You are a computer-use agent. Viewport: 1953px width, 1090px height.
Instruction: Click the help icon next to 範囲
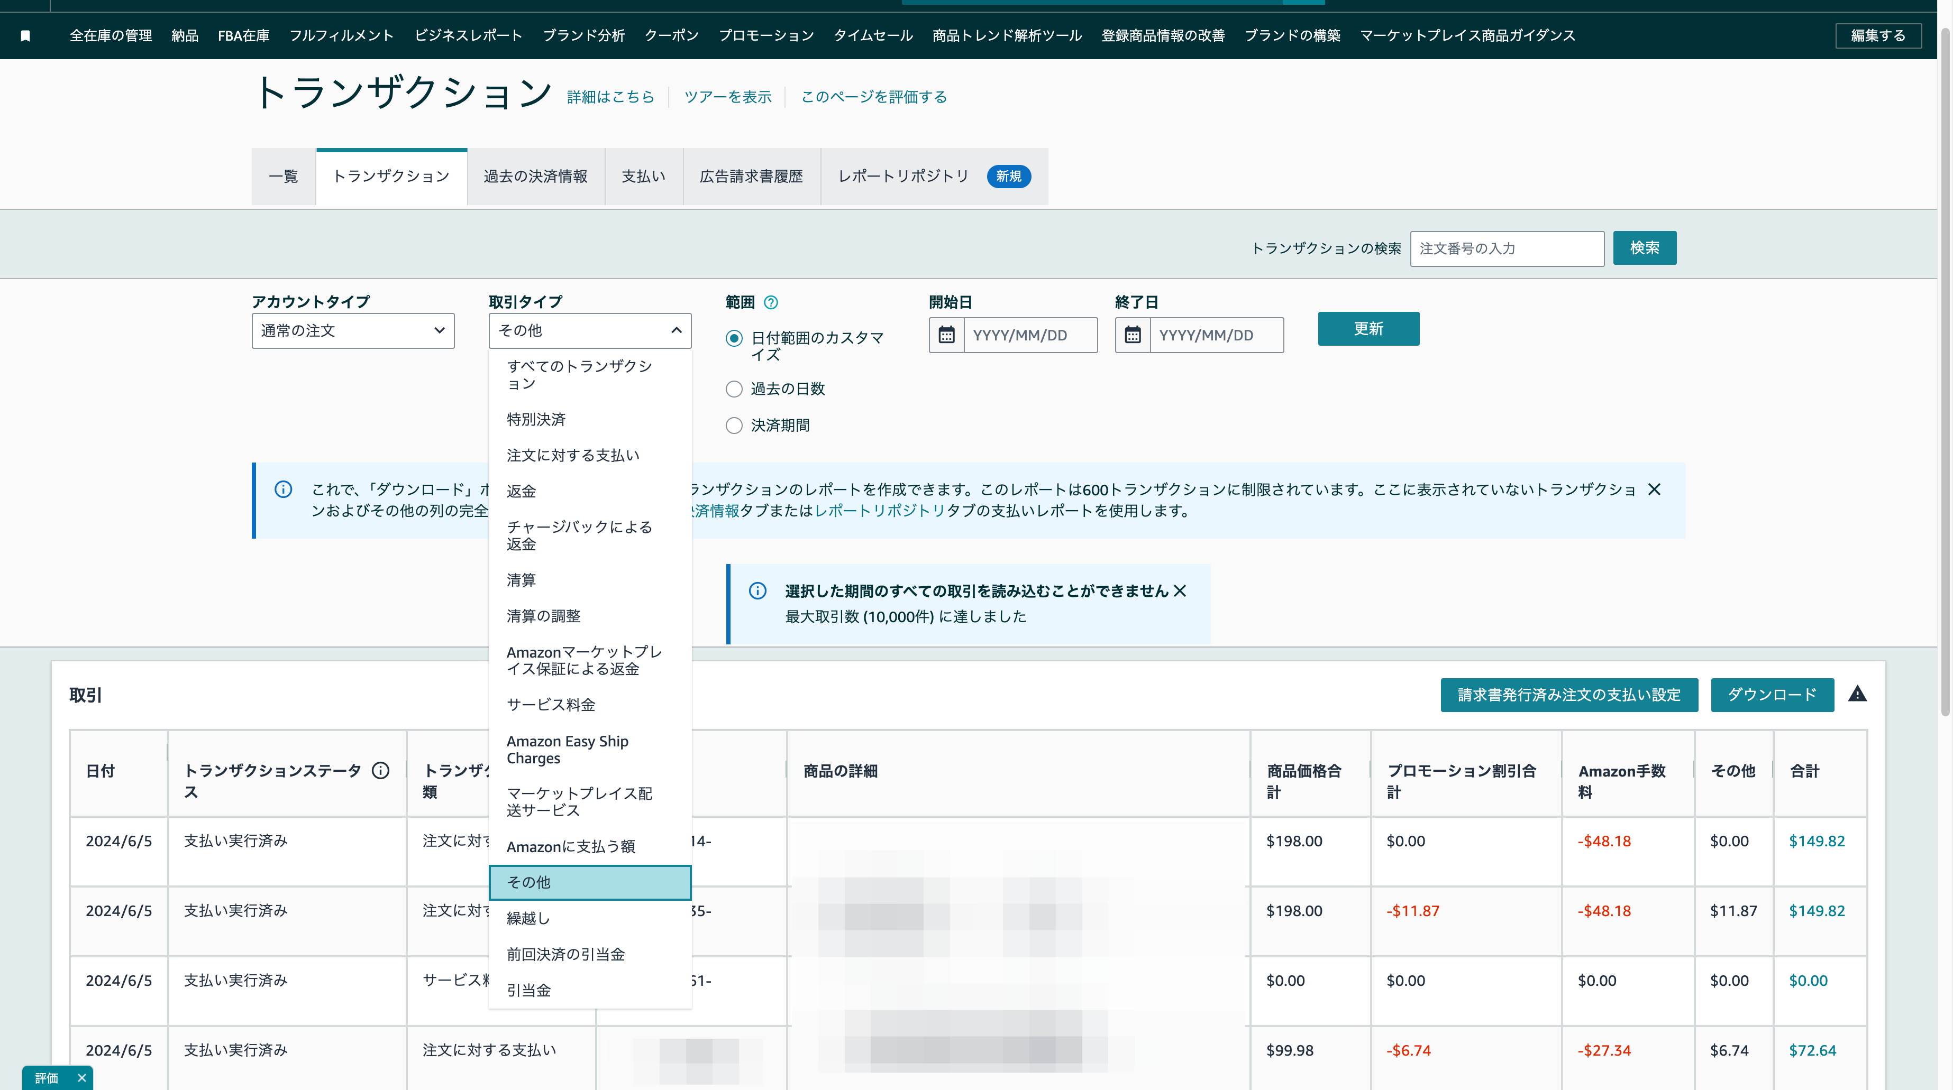[771, 302]
